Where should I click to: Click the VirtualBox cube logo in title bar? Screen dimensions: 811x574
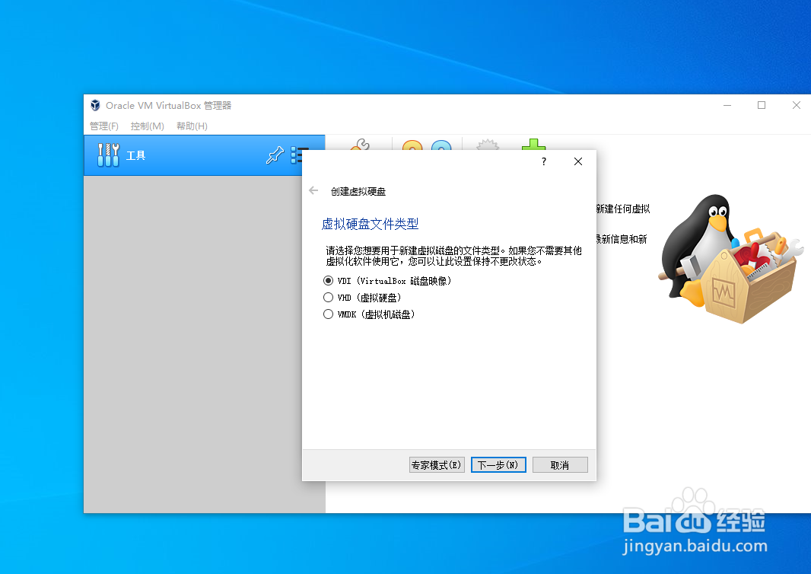(x=95, y=105)
